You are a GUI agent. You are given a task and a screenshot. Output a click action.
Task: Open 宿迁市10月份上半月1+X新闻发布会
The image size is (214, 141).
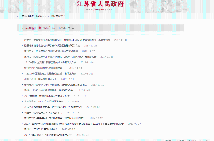tap(43, 113)
